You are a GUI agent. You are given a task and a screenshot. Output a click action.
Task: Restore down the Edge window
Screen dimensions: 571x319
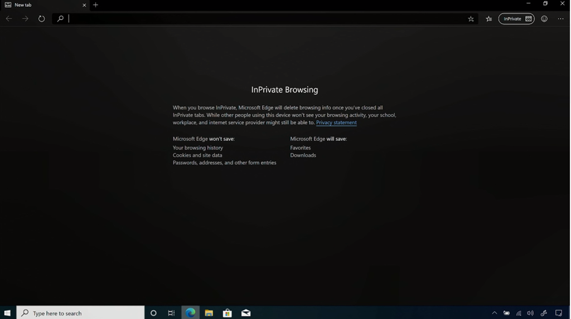coord(545,4)
